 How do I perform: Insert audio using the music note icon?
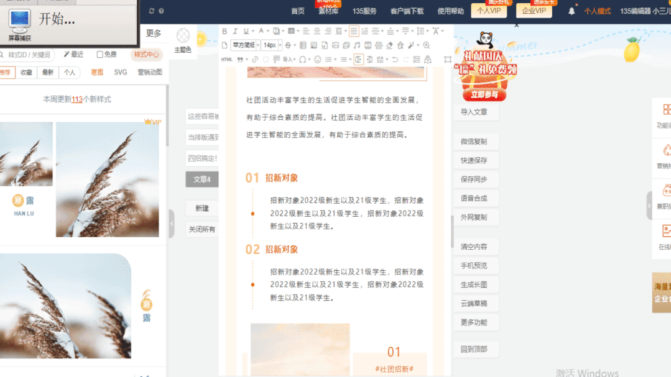click(x=358, y=45)
